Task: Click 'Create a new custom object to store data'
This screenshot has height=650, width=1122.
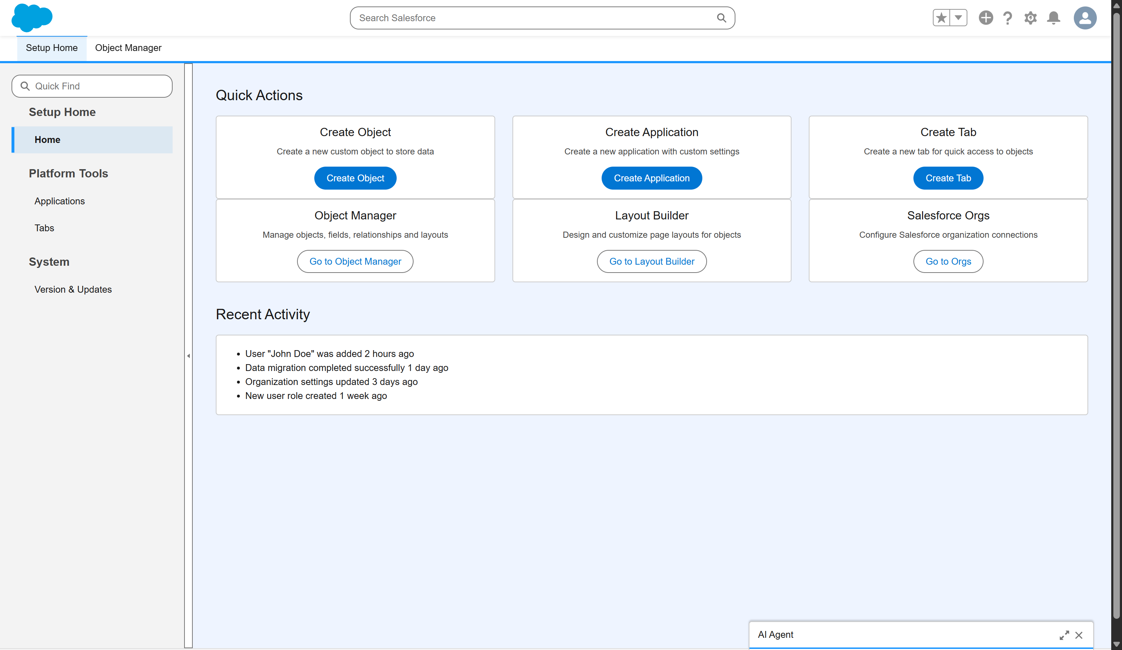Action: coord(355,152)
